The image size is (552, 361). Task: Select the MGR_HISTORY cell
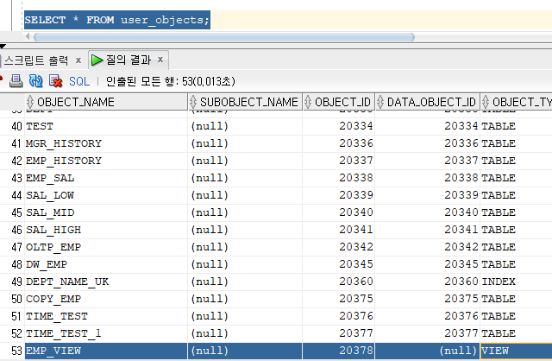(106, 143)
